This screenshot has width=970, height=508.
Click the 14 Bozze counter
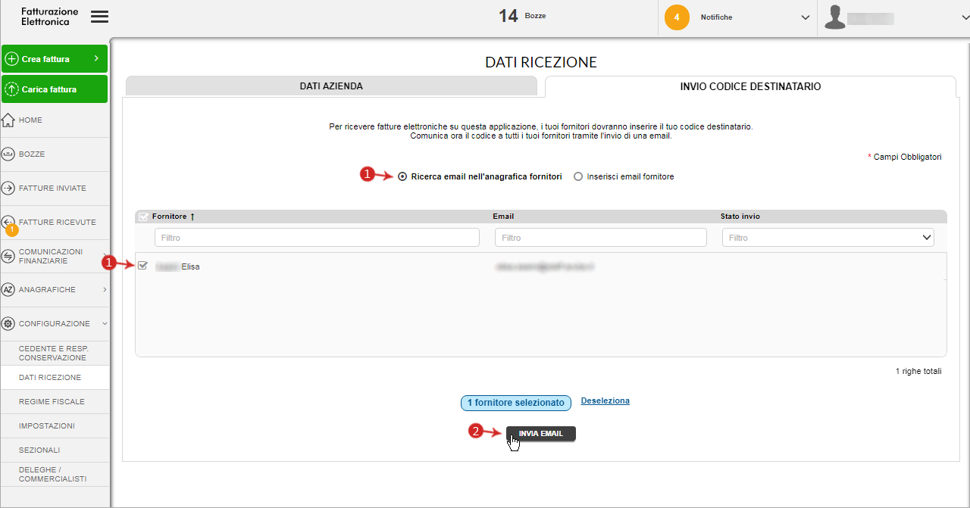[521, 16]
